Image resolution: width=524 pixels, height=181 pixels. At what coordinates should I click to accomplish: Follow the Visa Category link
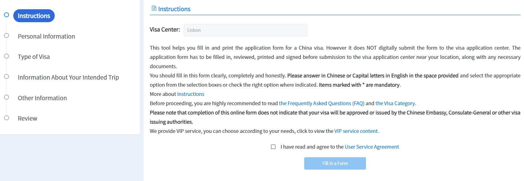(396, 103)
